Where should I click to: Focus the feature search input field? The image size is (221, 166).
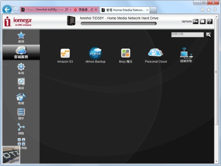click(187, 35)
